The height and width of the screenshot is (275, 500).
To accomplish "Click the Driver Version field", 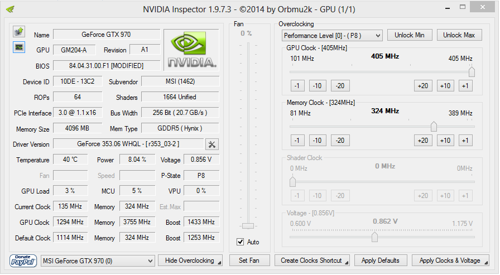I will 128,144.
